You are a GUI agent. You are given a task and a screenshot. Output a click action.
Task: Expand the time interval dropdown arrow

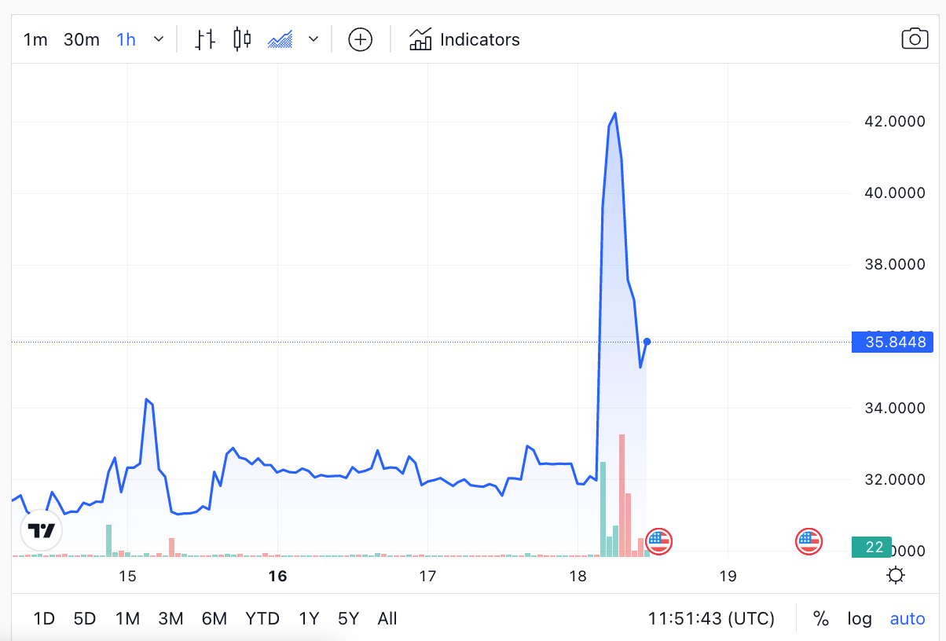point(158,39)
